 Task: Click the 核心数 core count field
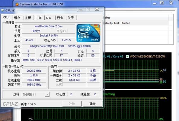click(71, 94)
